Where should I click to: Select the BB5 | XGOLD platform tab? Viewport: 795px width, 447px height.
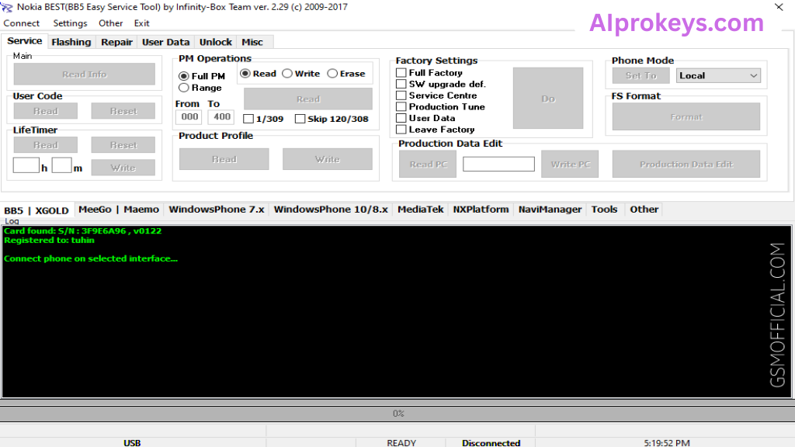click(x=36, y=210)
